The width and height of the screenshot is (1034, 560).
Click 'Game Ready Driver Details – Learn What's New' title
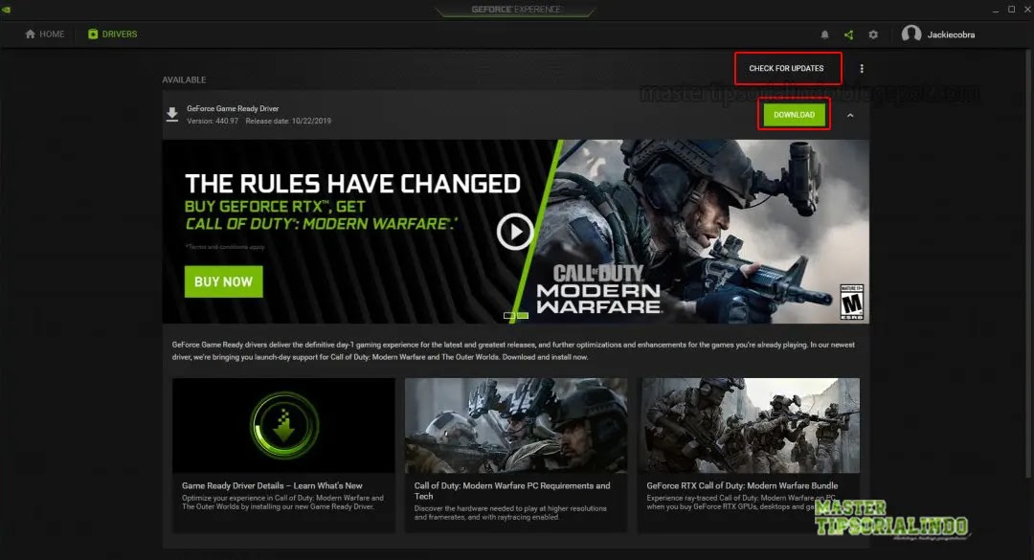pos(272,485)
